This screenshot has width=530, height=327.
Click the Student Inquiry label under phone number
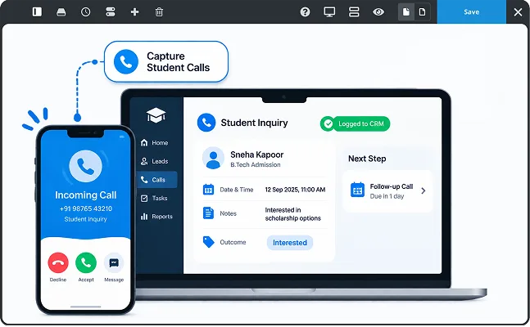85,219
